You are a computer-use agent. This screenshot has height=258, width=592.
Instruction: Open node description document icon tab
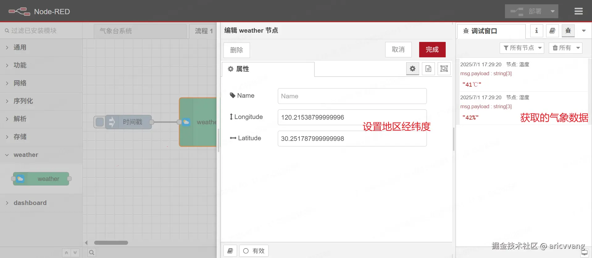[x=428, y=69]
